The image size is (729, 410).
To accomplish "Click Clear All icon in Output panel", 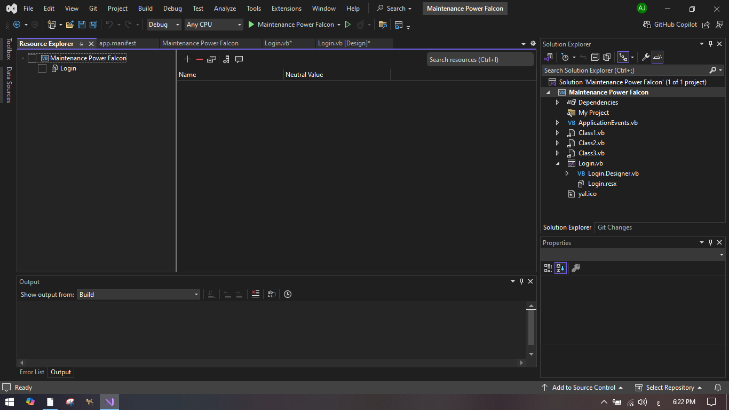I will click(256, 294).
